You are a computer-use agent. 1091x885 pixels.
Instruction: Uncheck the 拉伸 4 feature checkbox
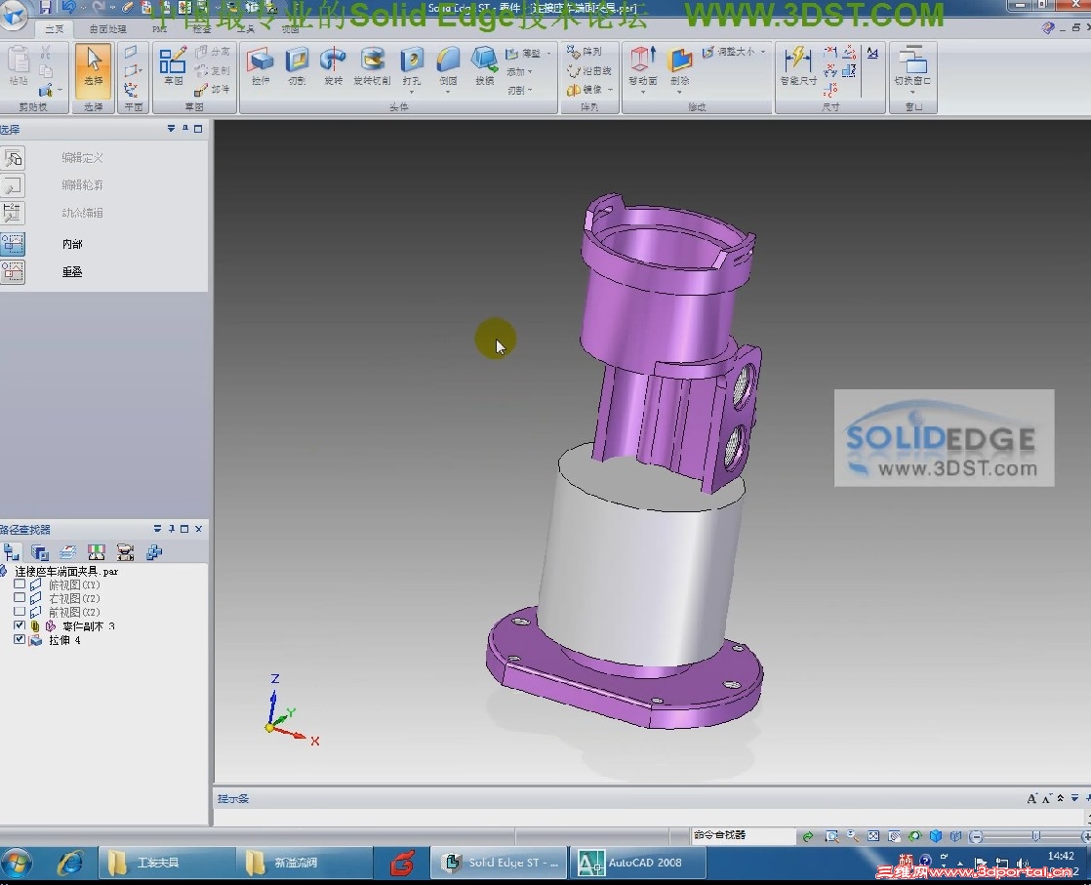(x=20, y=639)
